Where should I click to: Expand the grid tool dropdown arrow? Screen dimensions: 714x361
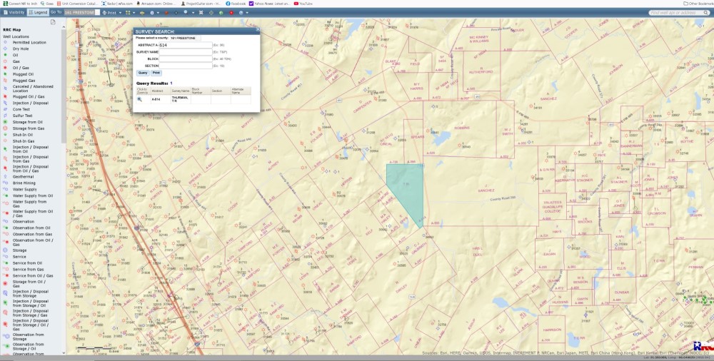point(134,12)
